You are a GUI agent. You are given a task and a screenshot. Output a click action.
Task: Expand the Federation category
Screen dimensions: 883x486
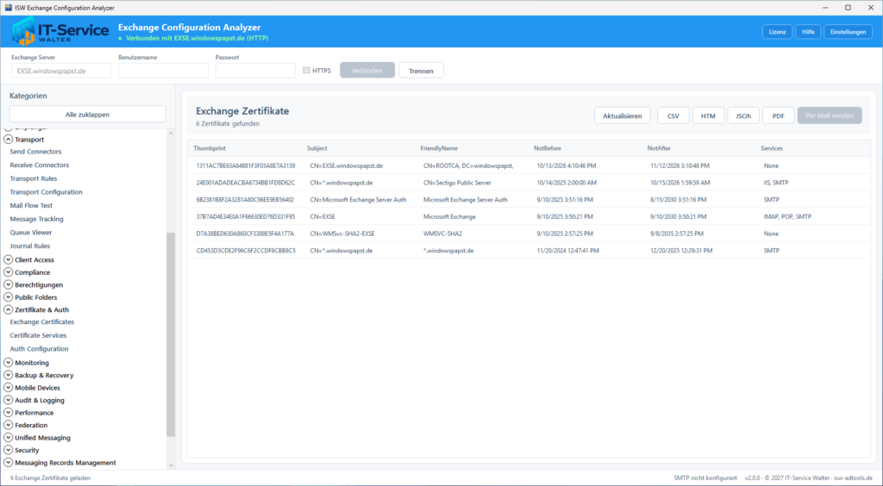(9, 425)
